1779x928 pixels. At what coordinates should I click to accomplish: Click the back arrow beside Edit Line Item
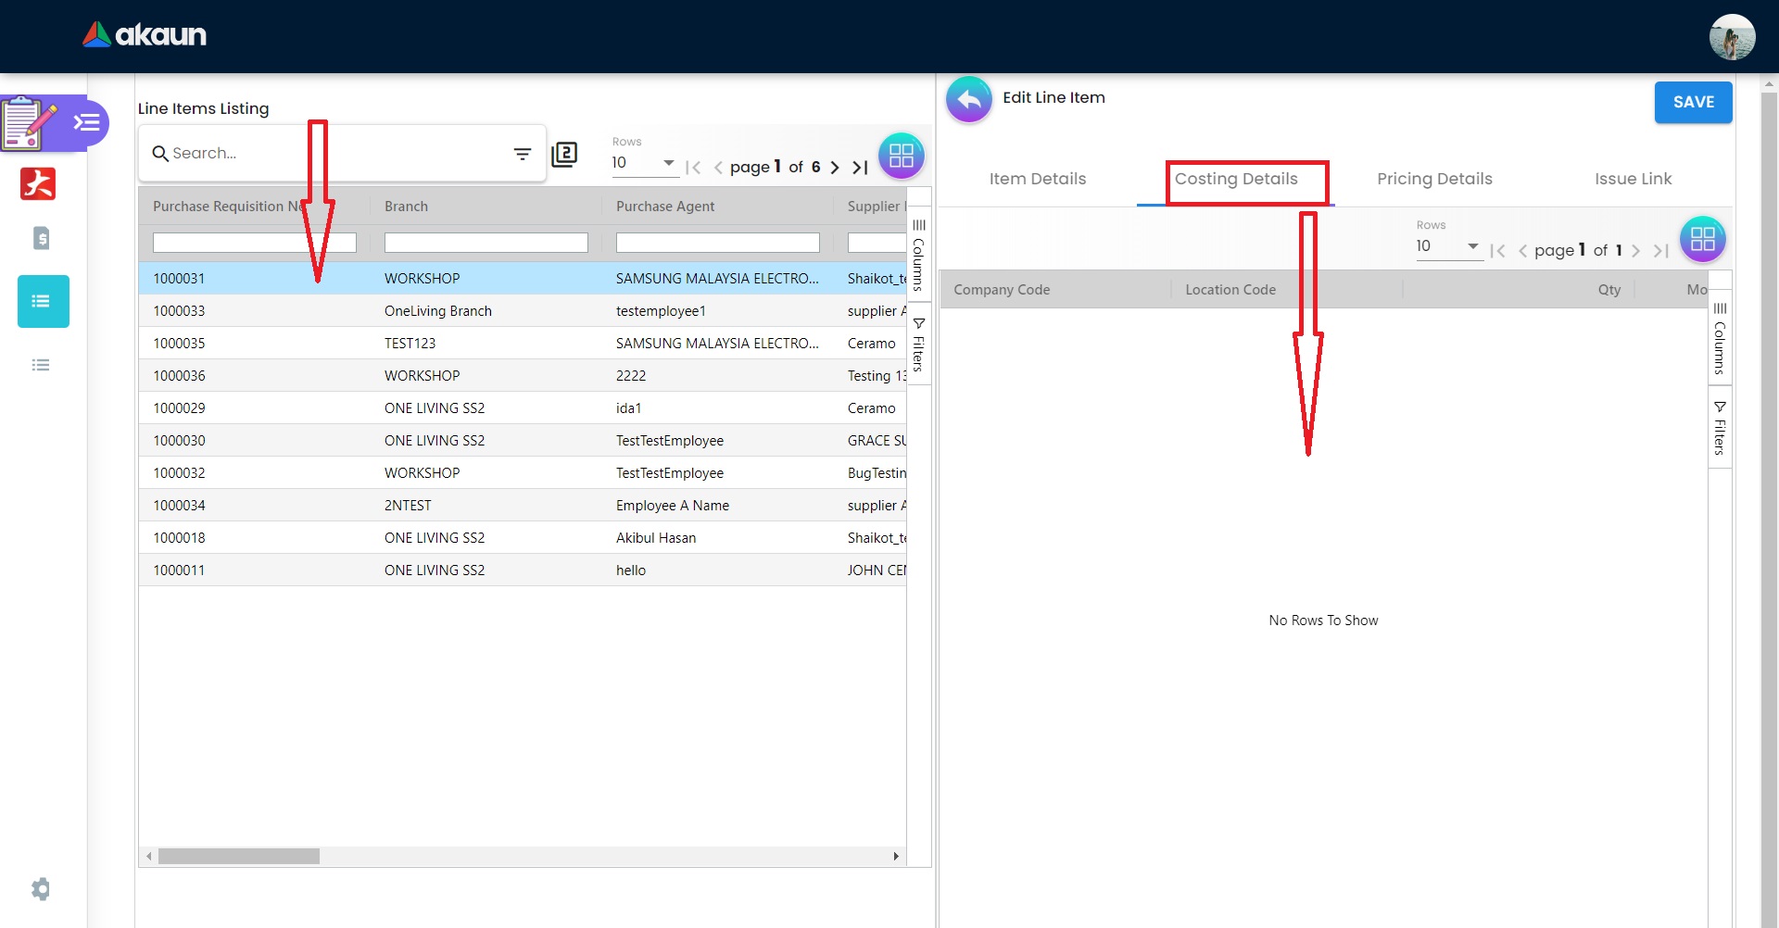pyautogui.click(x=968, y=100)
